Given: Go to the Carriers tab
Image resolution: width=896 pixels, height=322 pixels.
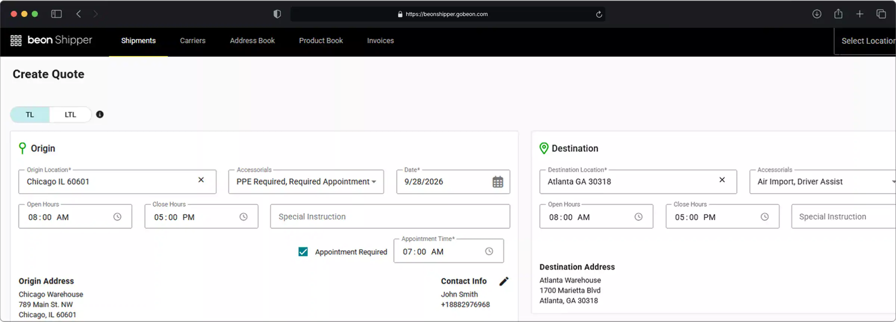Looking at the screenshot, I should 193,41.
